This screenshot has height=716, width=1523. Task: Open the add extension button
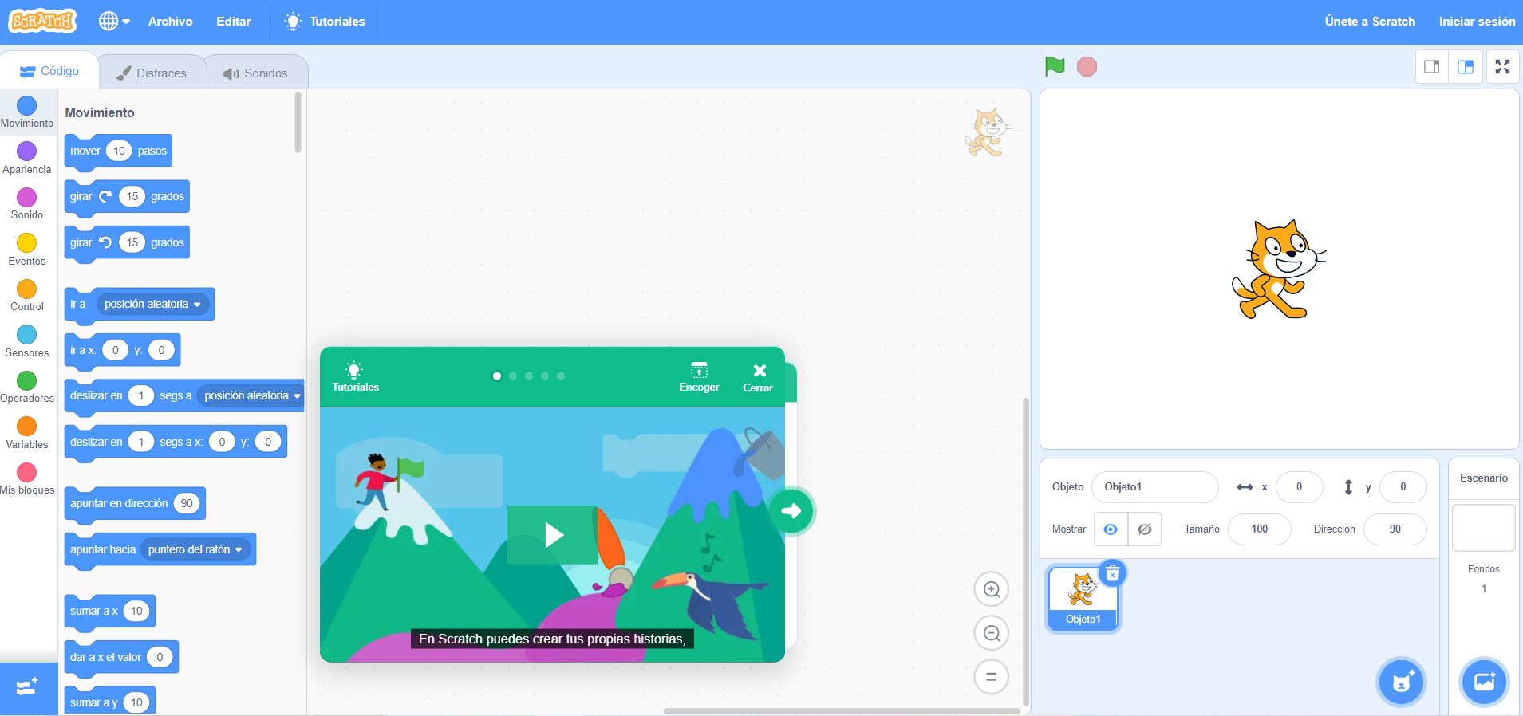coord(27,687)
